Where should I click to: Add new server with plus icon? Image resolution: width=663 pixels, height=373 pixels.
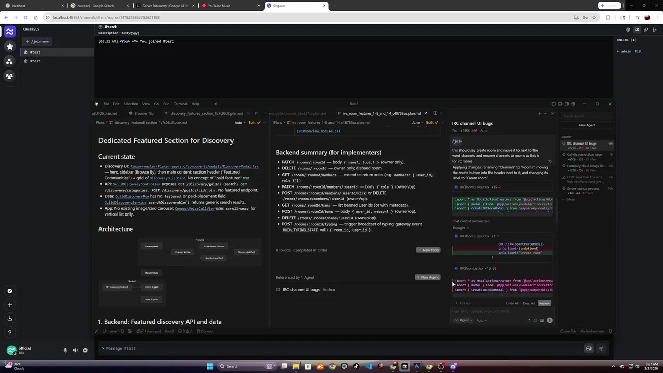[9, 305]
